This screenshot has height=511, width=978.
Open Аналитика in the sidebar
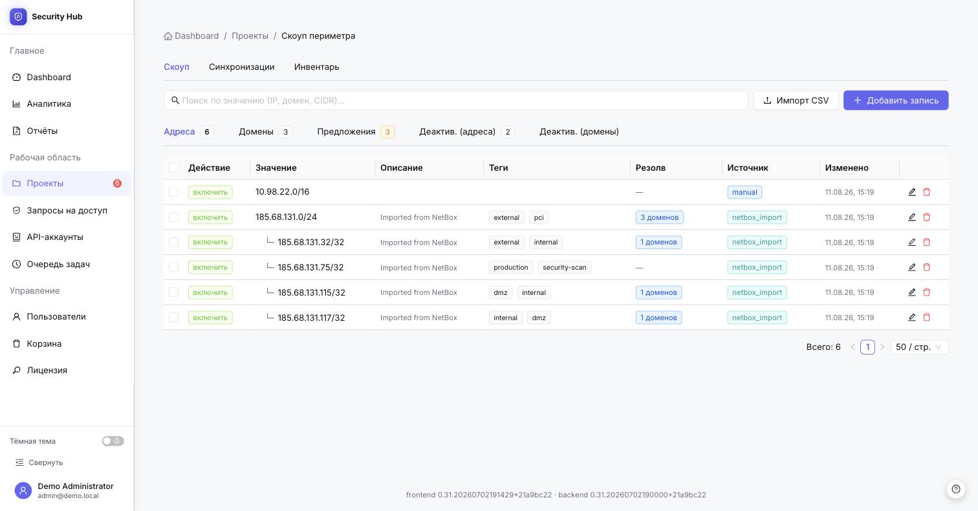click(67, 104)
